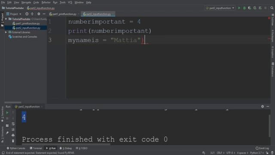Click the down arrow in Run panel output toolbar
Image resolution: width=275 pixels, height=155 pixels.
click(13, 118)
